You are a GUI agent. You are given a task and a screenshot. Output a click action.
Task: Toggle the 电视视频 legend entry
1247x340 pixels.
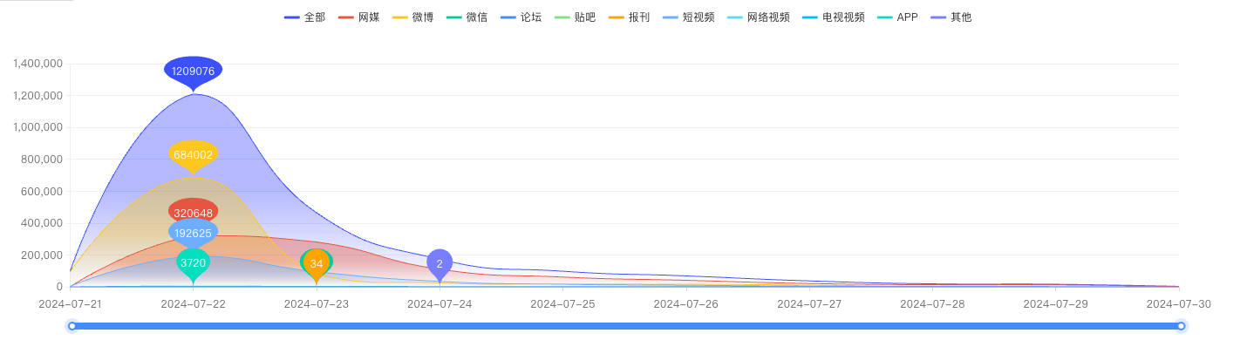834,17
